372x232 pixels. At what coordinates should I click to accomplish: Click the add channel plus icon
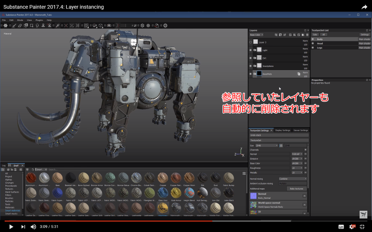pos(305,150)
